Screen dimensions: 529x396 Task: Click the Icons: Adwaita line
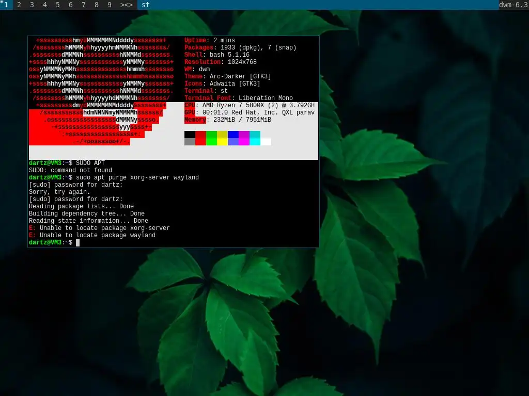[x=222, y=84]
